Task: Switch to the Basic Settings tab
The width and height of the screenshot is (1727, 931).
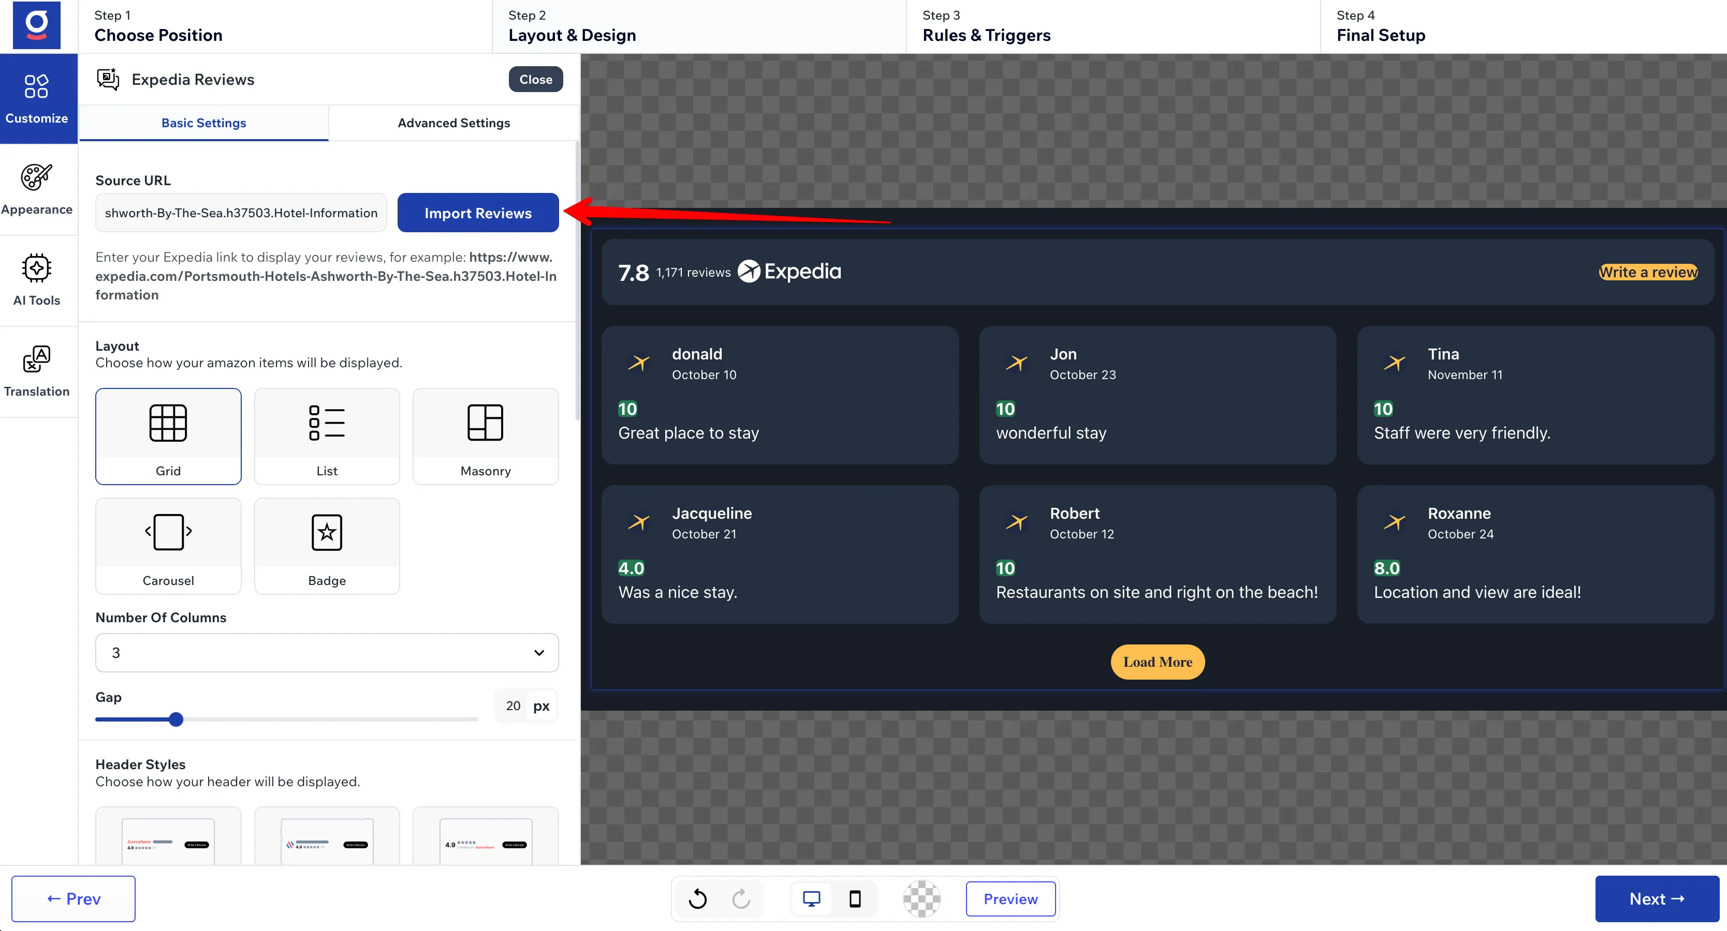Action: [204, 123]
